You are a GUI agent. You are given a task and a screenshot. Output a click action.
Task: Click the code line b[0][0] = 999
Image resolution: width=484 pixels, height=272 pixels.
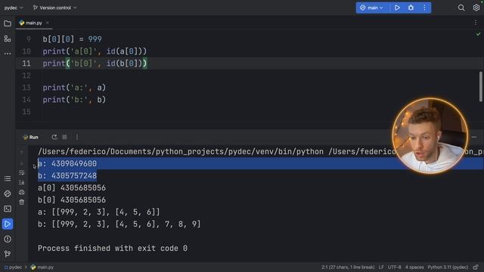point(73,39)
